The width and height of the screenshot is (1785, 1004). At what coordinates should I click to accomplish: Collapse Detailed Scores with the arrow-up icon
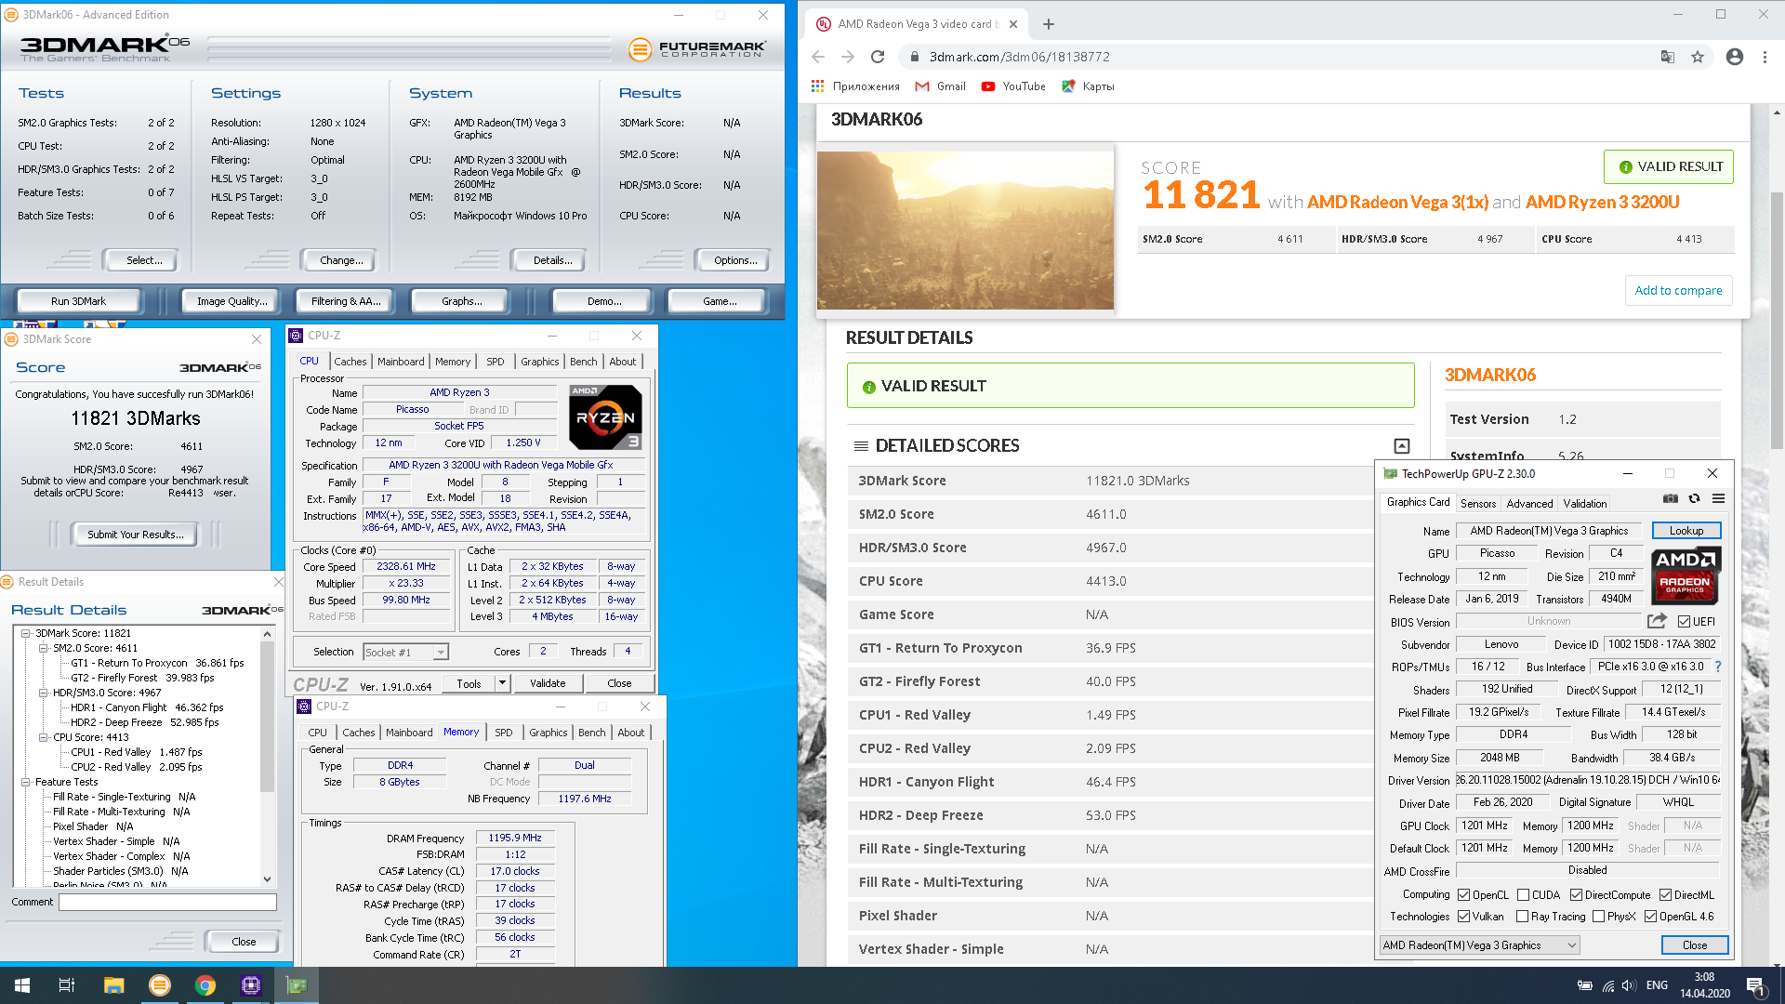[x=1402, y=446]
